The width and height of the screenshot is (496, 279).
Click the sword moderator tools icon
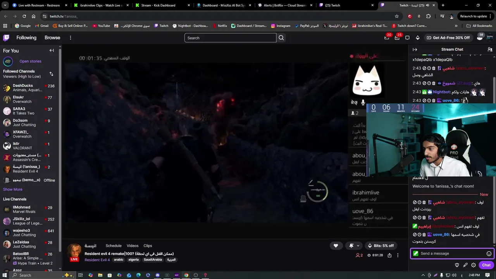(465, 265)
